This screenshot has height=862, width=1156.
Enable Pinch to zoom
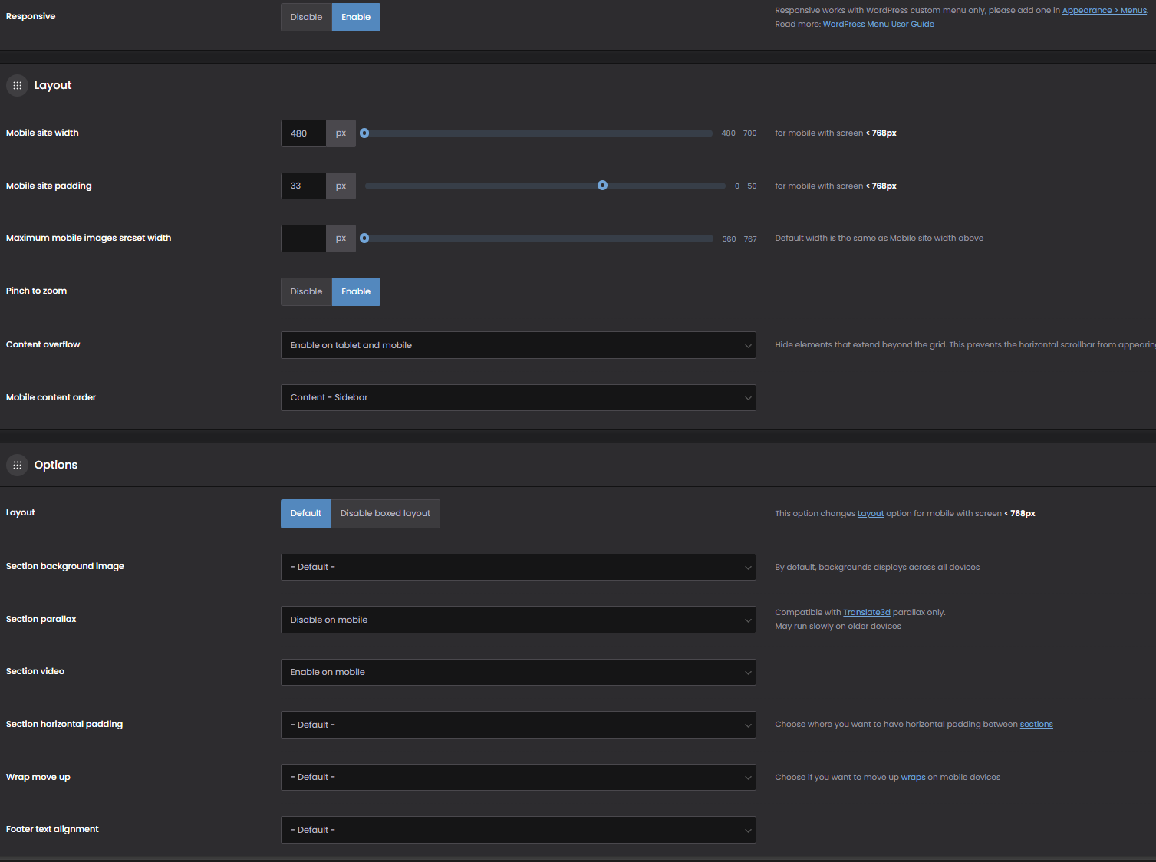(356, 291)
